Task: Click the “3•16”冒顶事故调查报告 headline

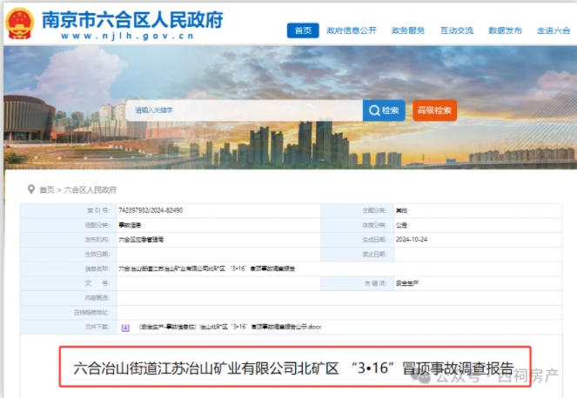Action: click(x=294, y=366)
